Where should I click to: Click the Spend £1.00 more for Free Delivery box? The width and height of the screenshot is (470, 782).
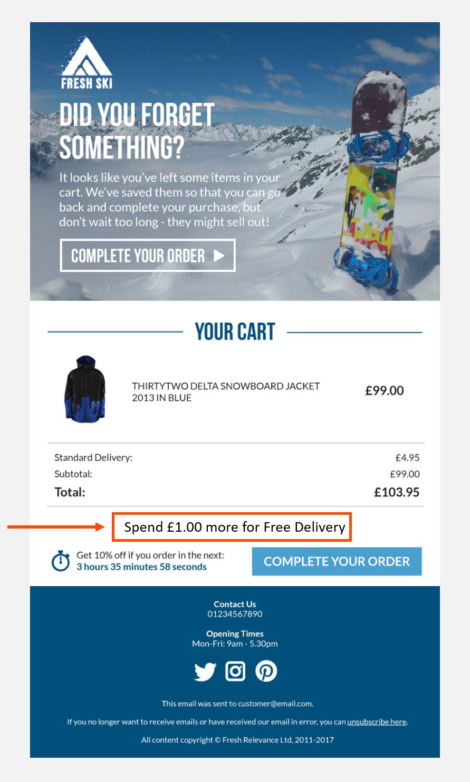(232, 527)
